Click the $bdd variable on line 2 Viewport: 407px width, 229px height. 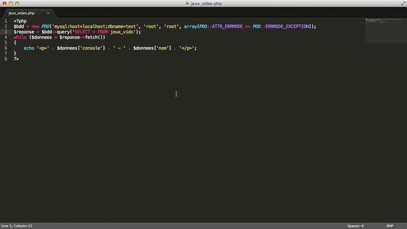(18, 27)
